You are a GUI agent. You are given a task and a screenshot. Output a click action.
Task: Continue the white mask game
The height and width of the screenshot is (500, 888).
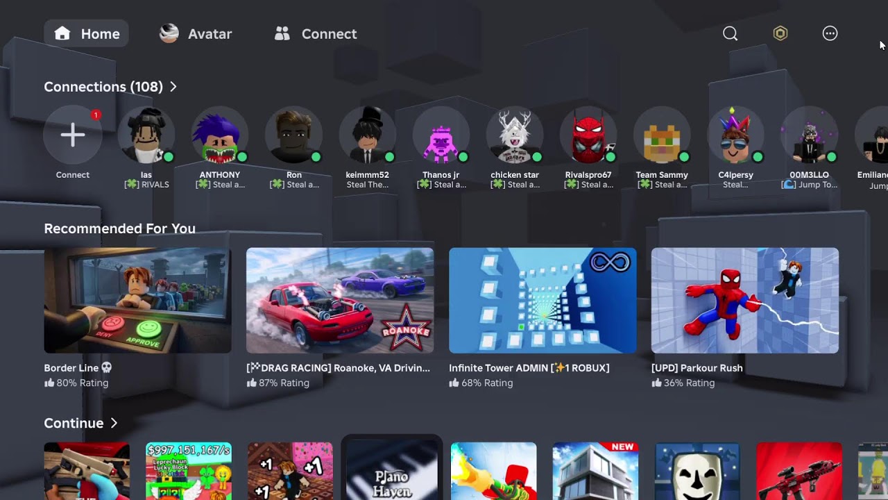[x=697, y=471]
